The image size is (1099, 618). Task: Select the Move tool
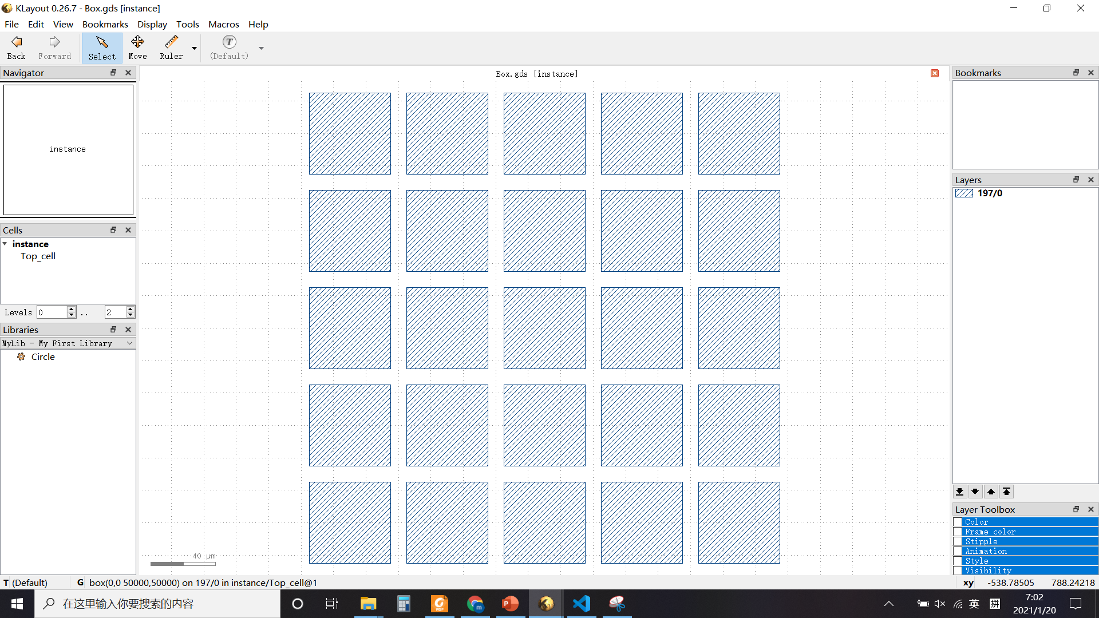[x=137, y=47]
